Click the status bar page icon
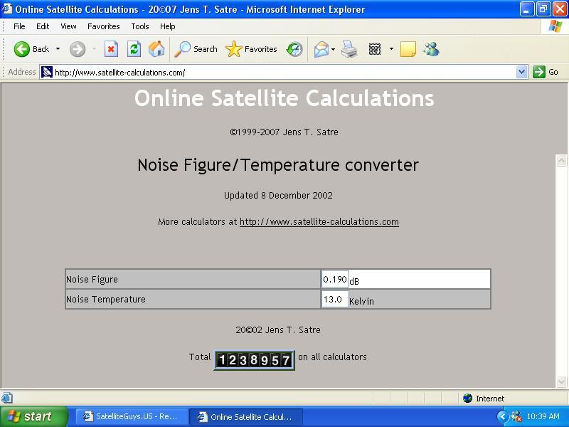The height and width of the screenshot is (427, 569). point(7,398)
